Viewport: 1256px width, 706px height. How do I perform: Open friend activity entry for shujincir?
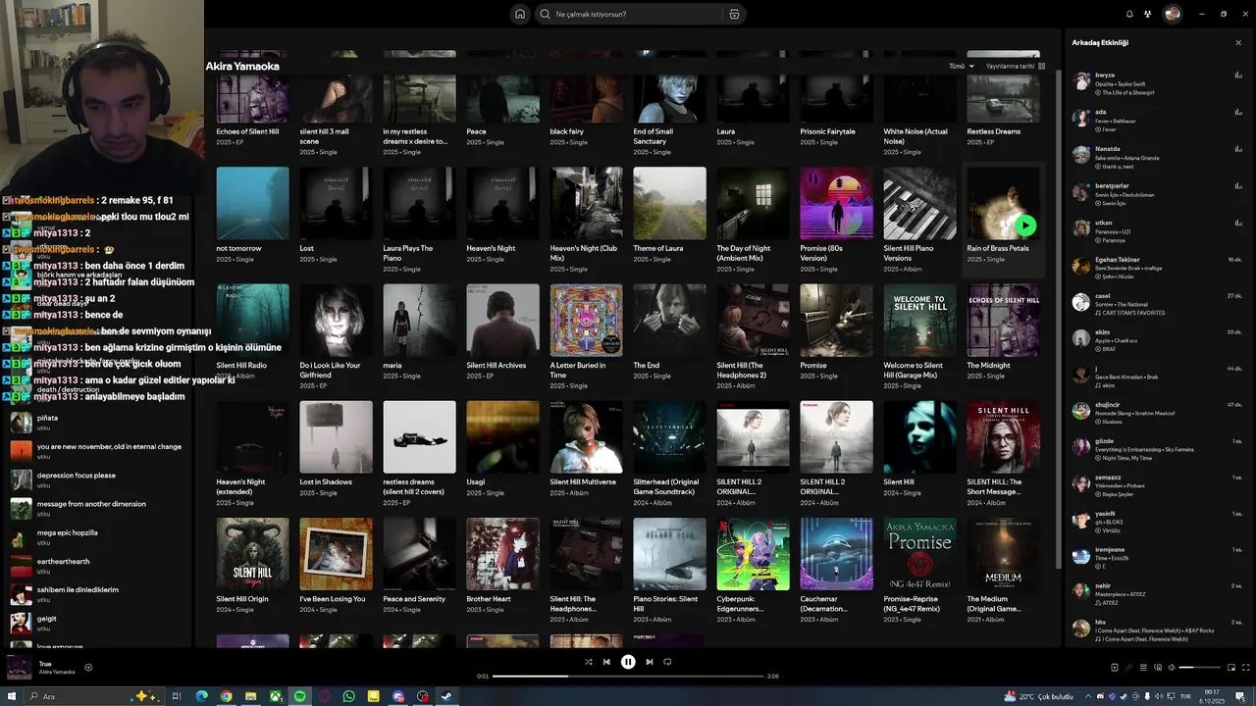(1157, 413)
